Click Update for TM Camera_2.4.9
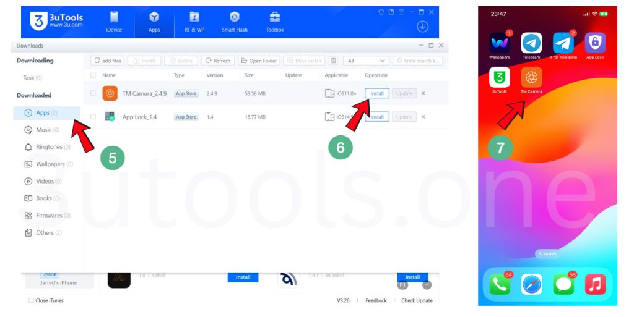 pos(404,93)
